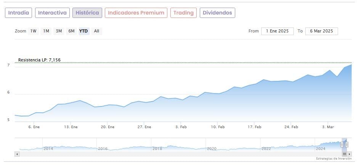Select the Histórica tab
Viewport: 358px width, 166px height.
[x=87, y=13]
